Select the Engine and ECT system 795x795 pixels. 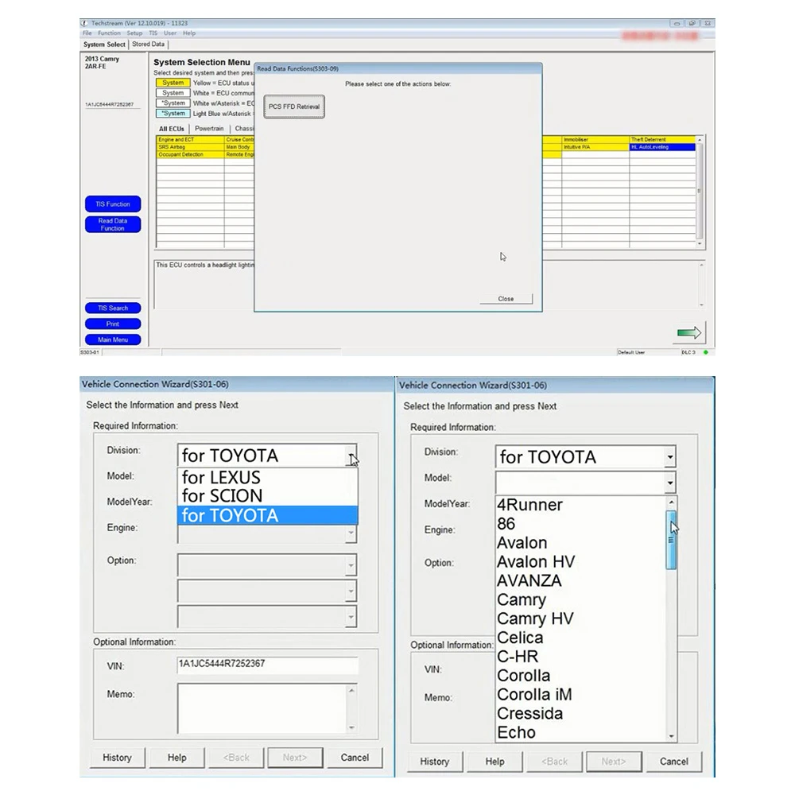coord(190,139)
